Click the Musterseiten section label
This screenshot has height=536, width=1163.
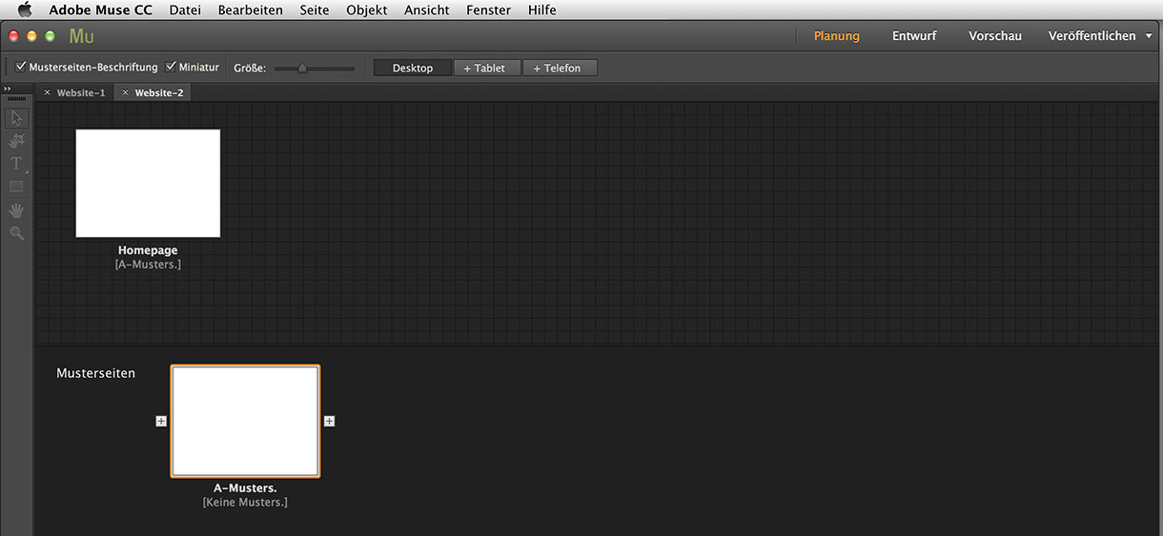pos(96,373)
